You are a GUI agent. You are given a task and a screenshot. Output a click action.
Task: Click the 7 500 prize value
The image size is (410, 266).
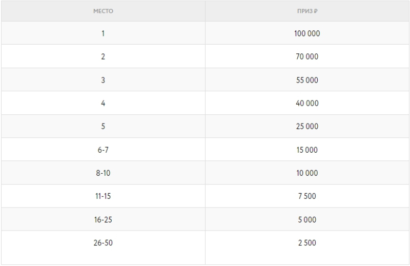point(307,196)
